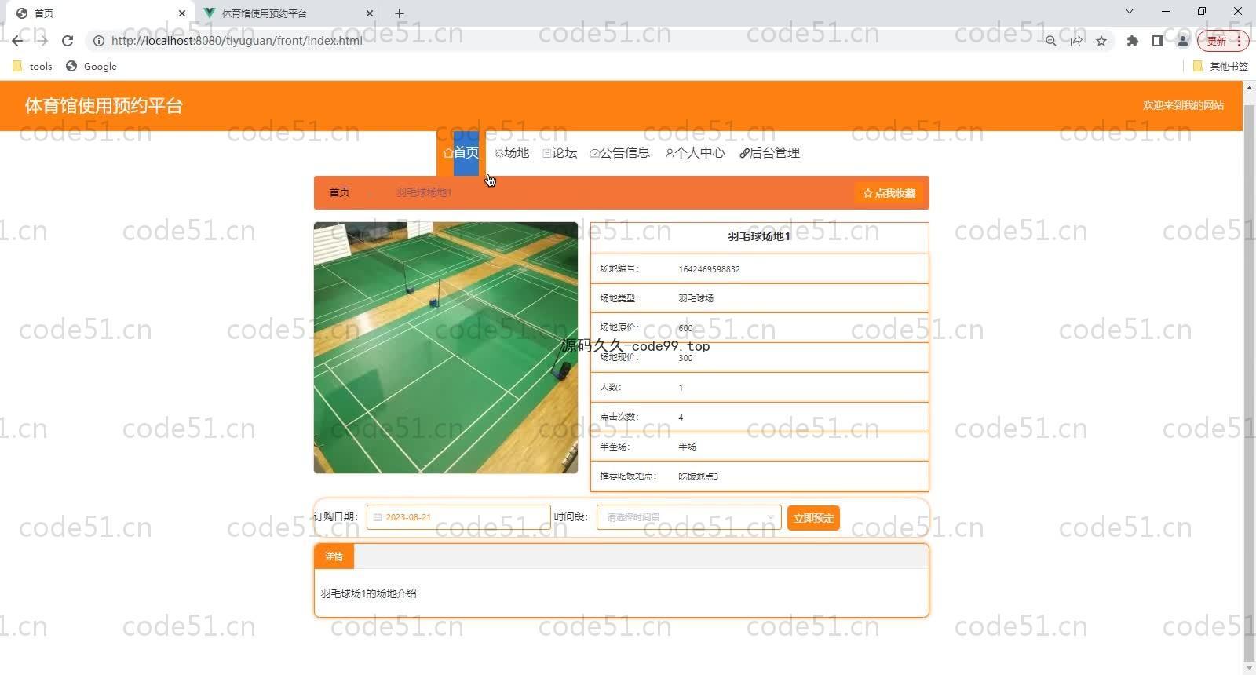Reload the current page
Image resolution: width=1256 pixels, height=675 pixels.
[x=68, y=41]
